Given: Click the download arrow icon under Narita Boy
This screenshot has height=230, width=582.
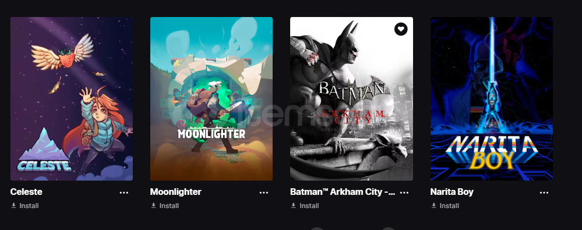Looking at the screenshot, I should (433, 205).
